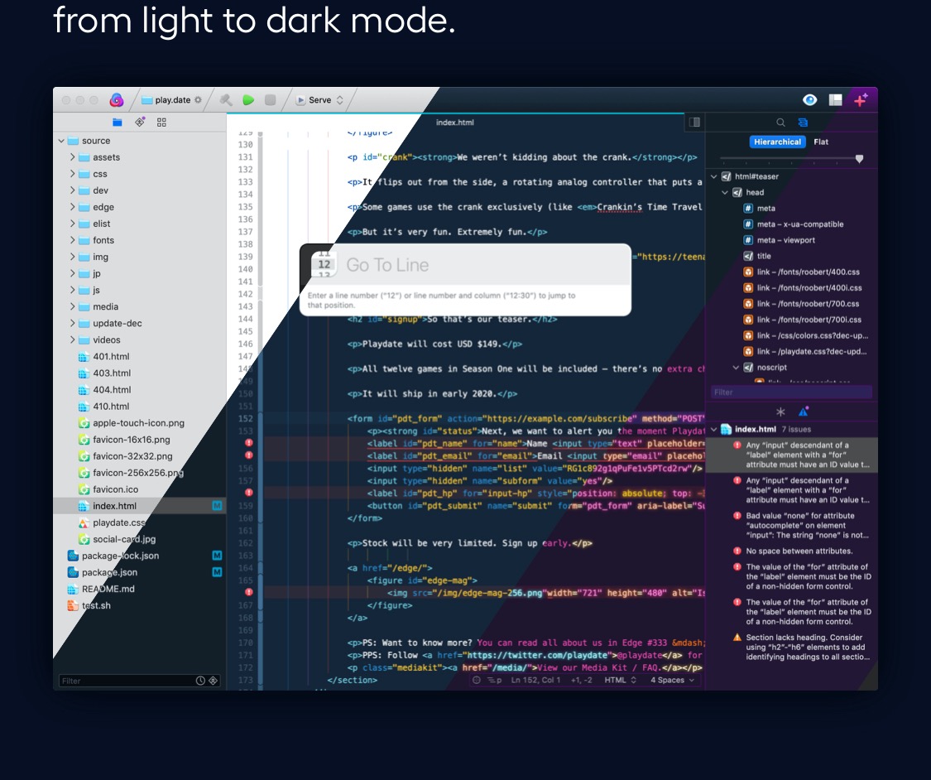931x780 pixels.
Task: Expand the css folder
Action: click(73, 174)
